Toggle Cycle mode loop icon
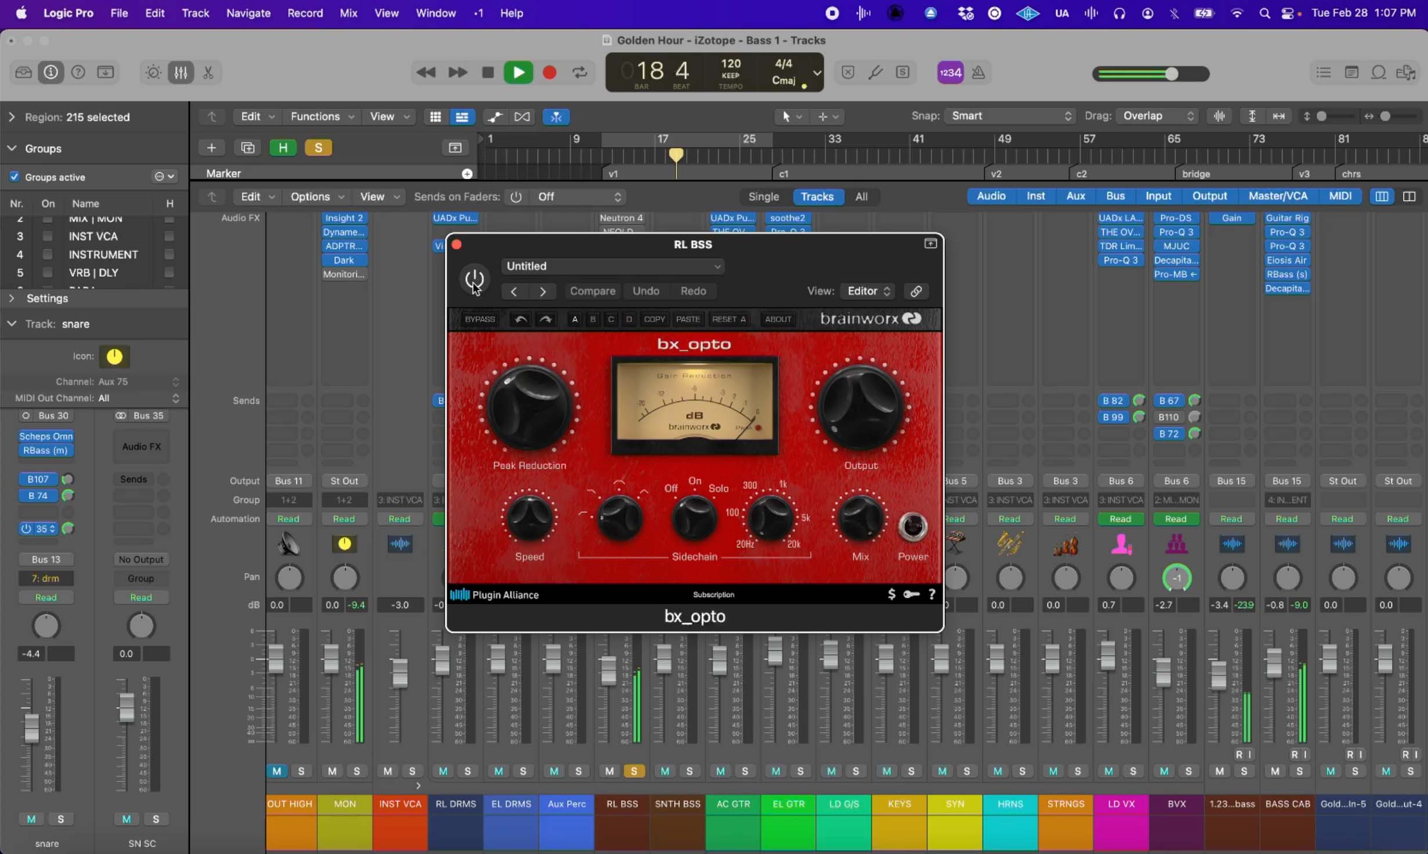The height and width of the screenshot is (854, 1428). tap(579, 73)
